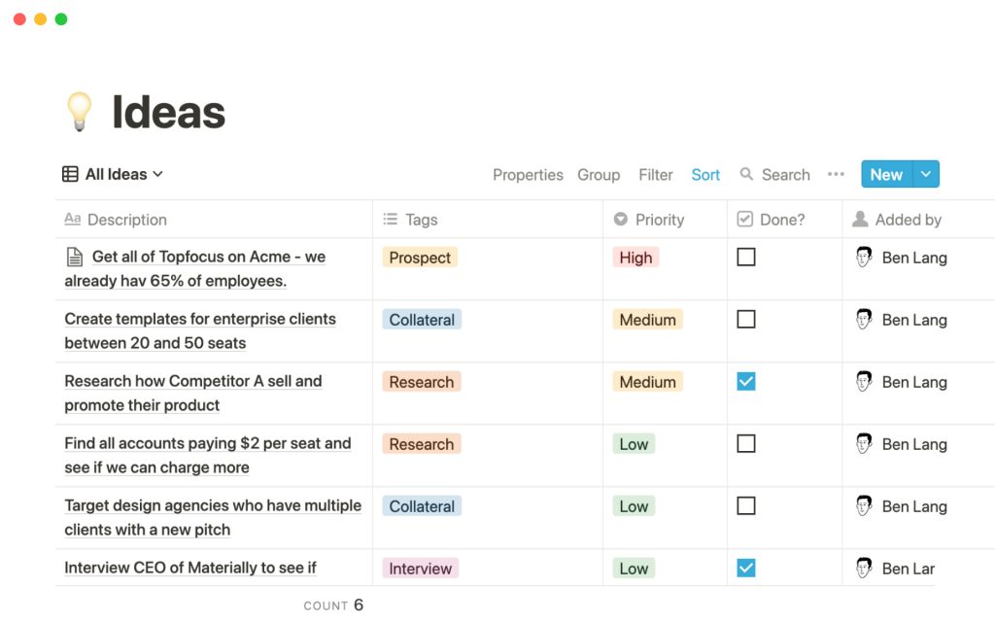The image size is (995, 622).
Task: Click Medium priority in Competitor A row
Action: [x=647, y=381]
